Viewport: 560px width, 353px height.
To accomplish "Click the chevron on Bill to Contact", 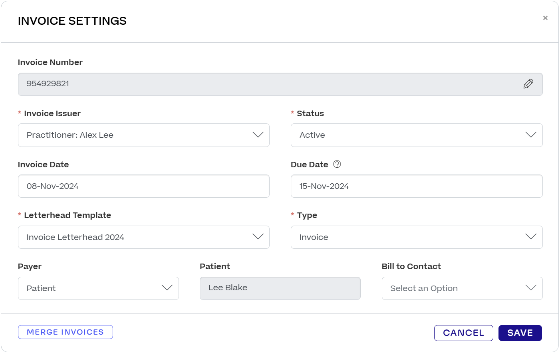I will pyautogui.click(x=531, y=288).
